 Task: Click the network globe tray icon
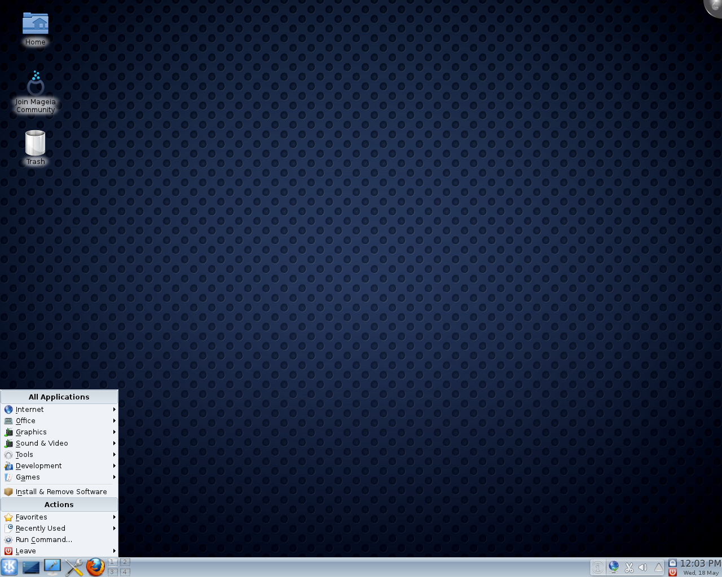pyautogui.click(x=614, y=567)
